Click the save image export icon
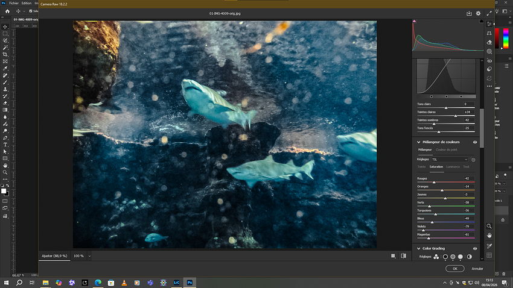Viewport: 513px width, 288px height. pyautogui.click(x=469, y=13)
